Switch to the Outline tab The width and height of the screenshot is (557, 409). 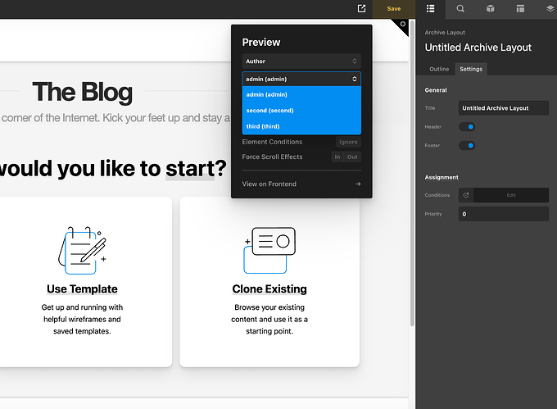(439, 69)
